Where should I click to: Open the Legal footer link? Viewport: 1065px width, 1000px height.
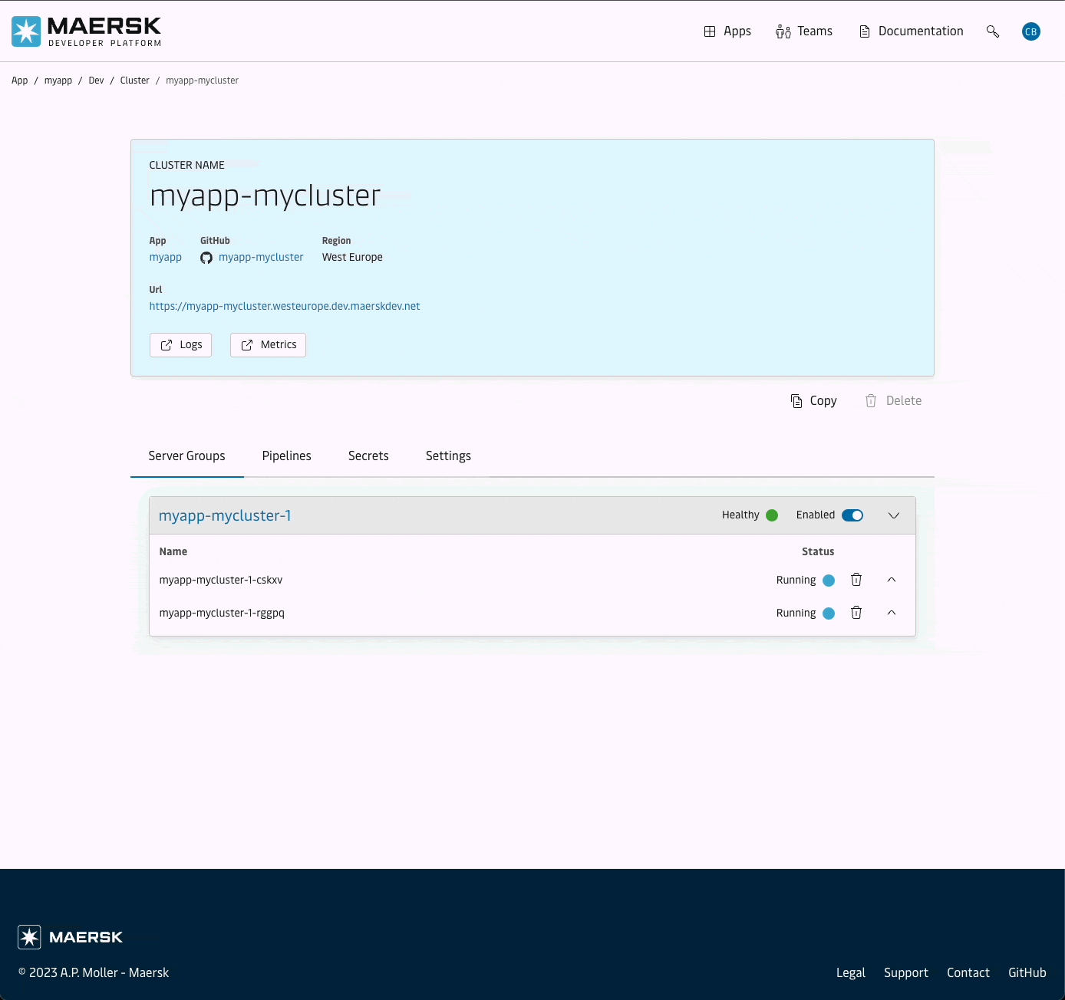(x=851, y=973)
